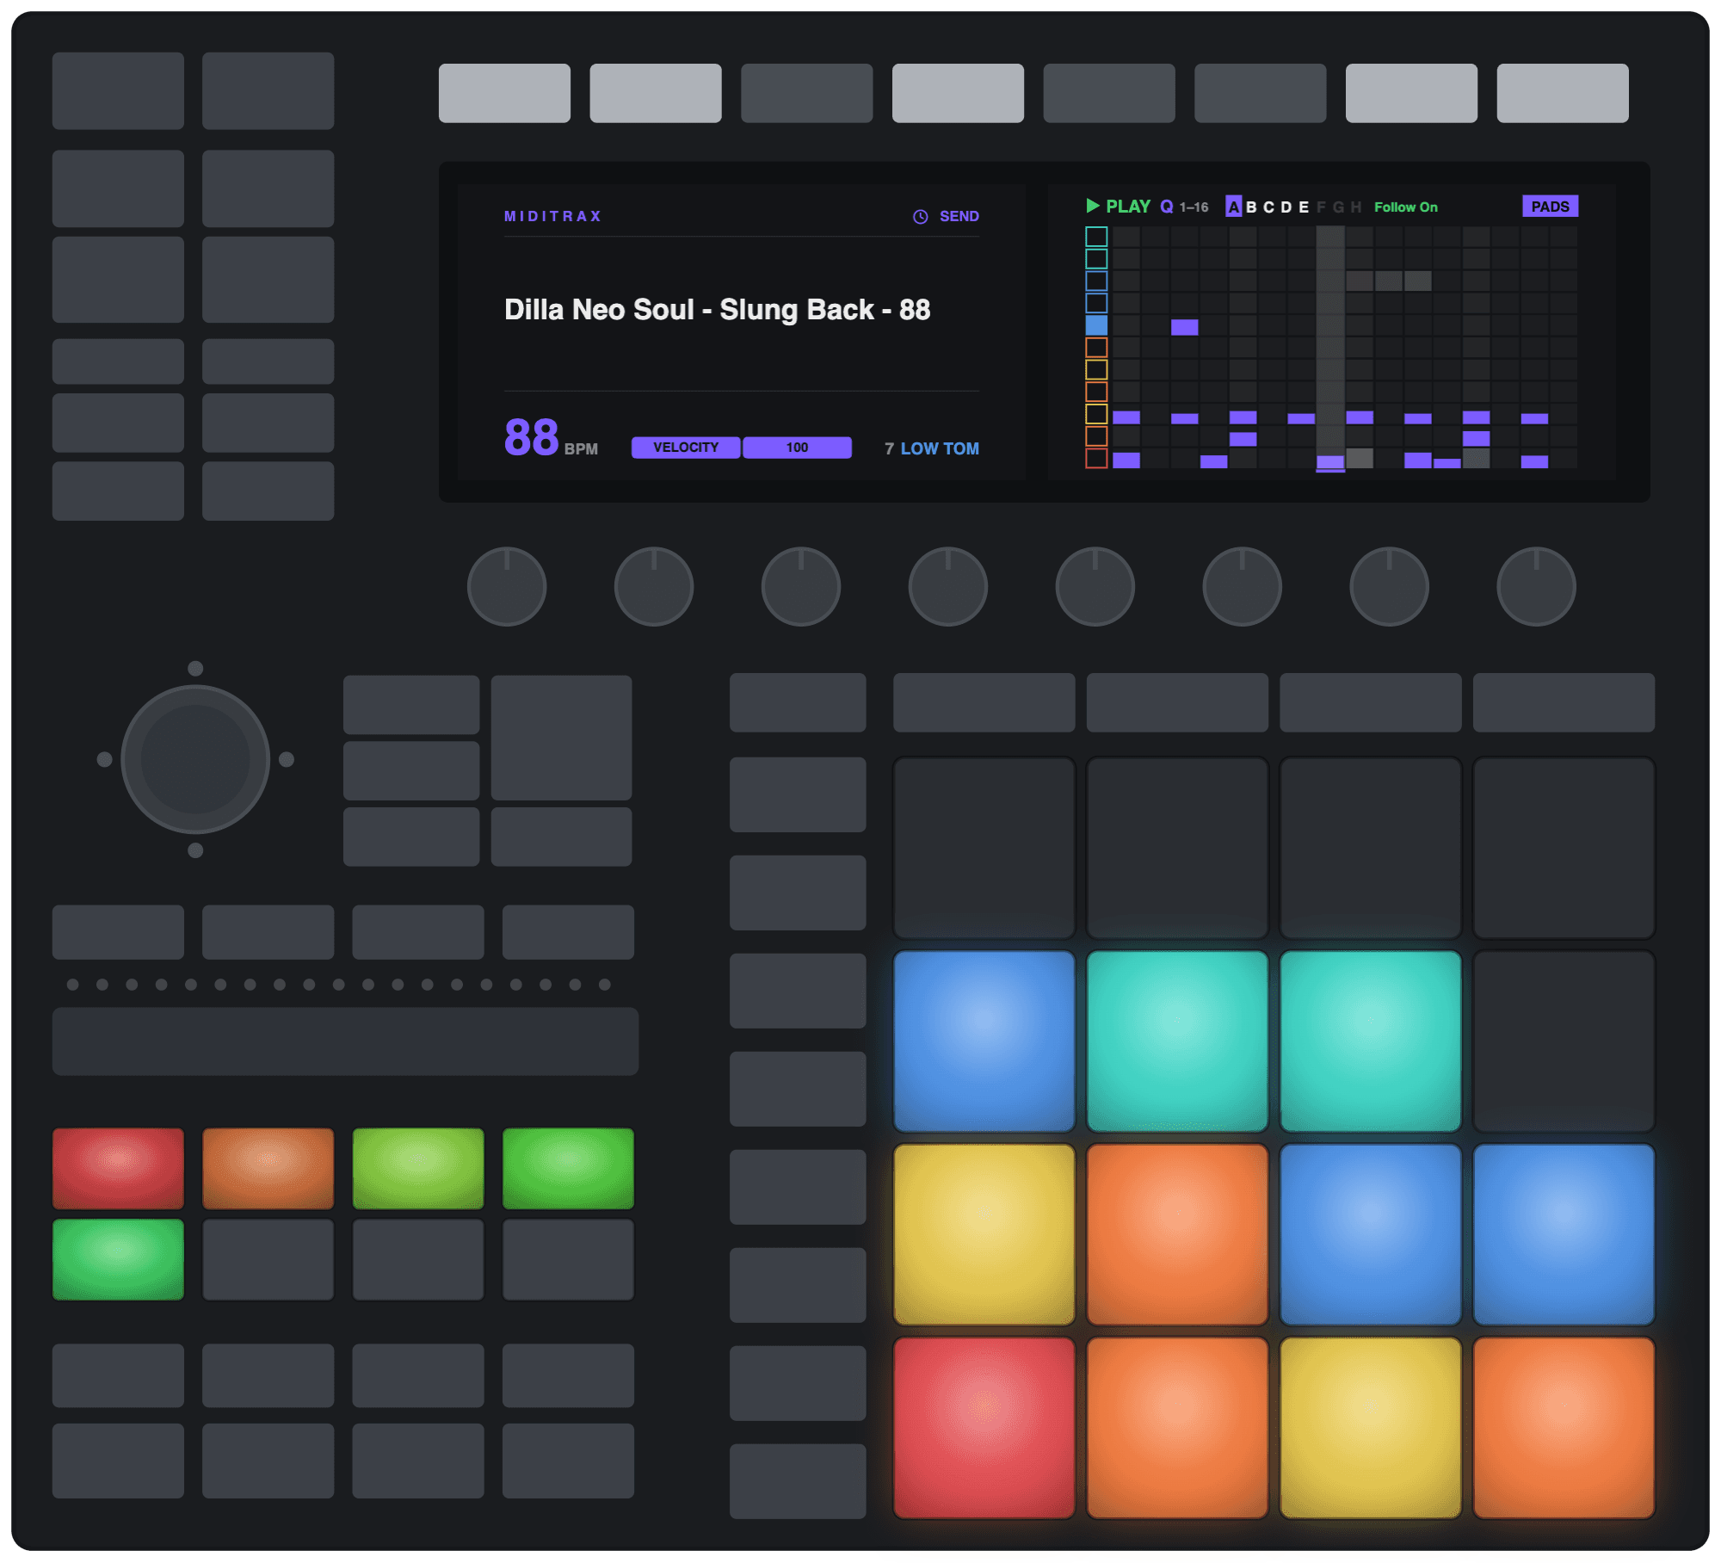The width and height of the screenshot is (1721, 1563).
Task: Click the velocity value 100 field
Action: coord(797,448)
